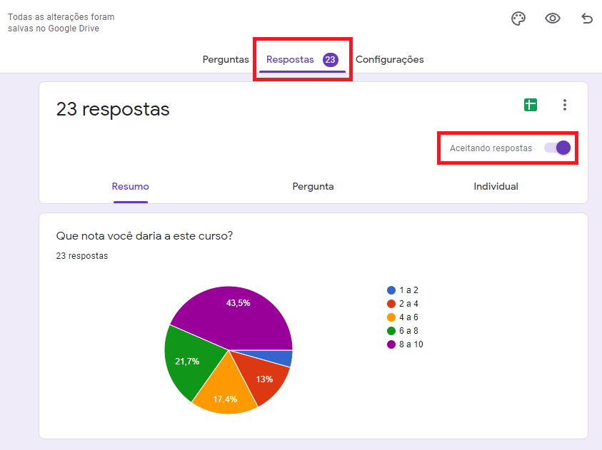Open the three-dot more options menu

coord(564,105)
